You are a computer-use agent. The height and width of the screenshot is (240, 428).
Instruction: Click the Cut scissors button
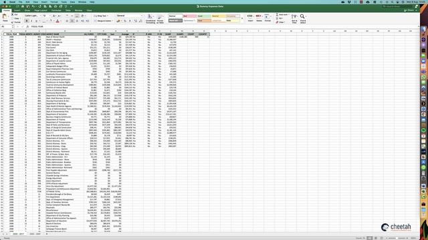tap(15, 15)
